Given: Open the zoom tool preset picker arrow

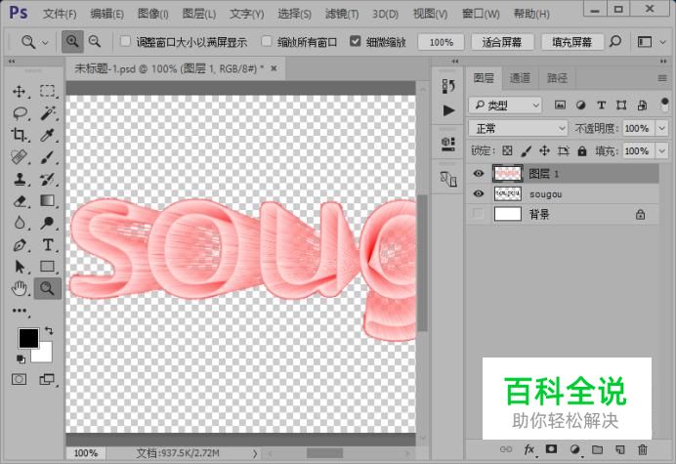Looking at the screenshot, I should click(x=45, y=42).
